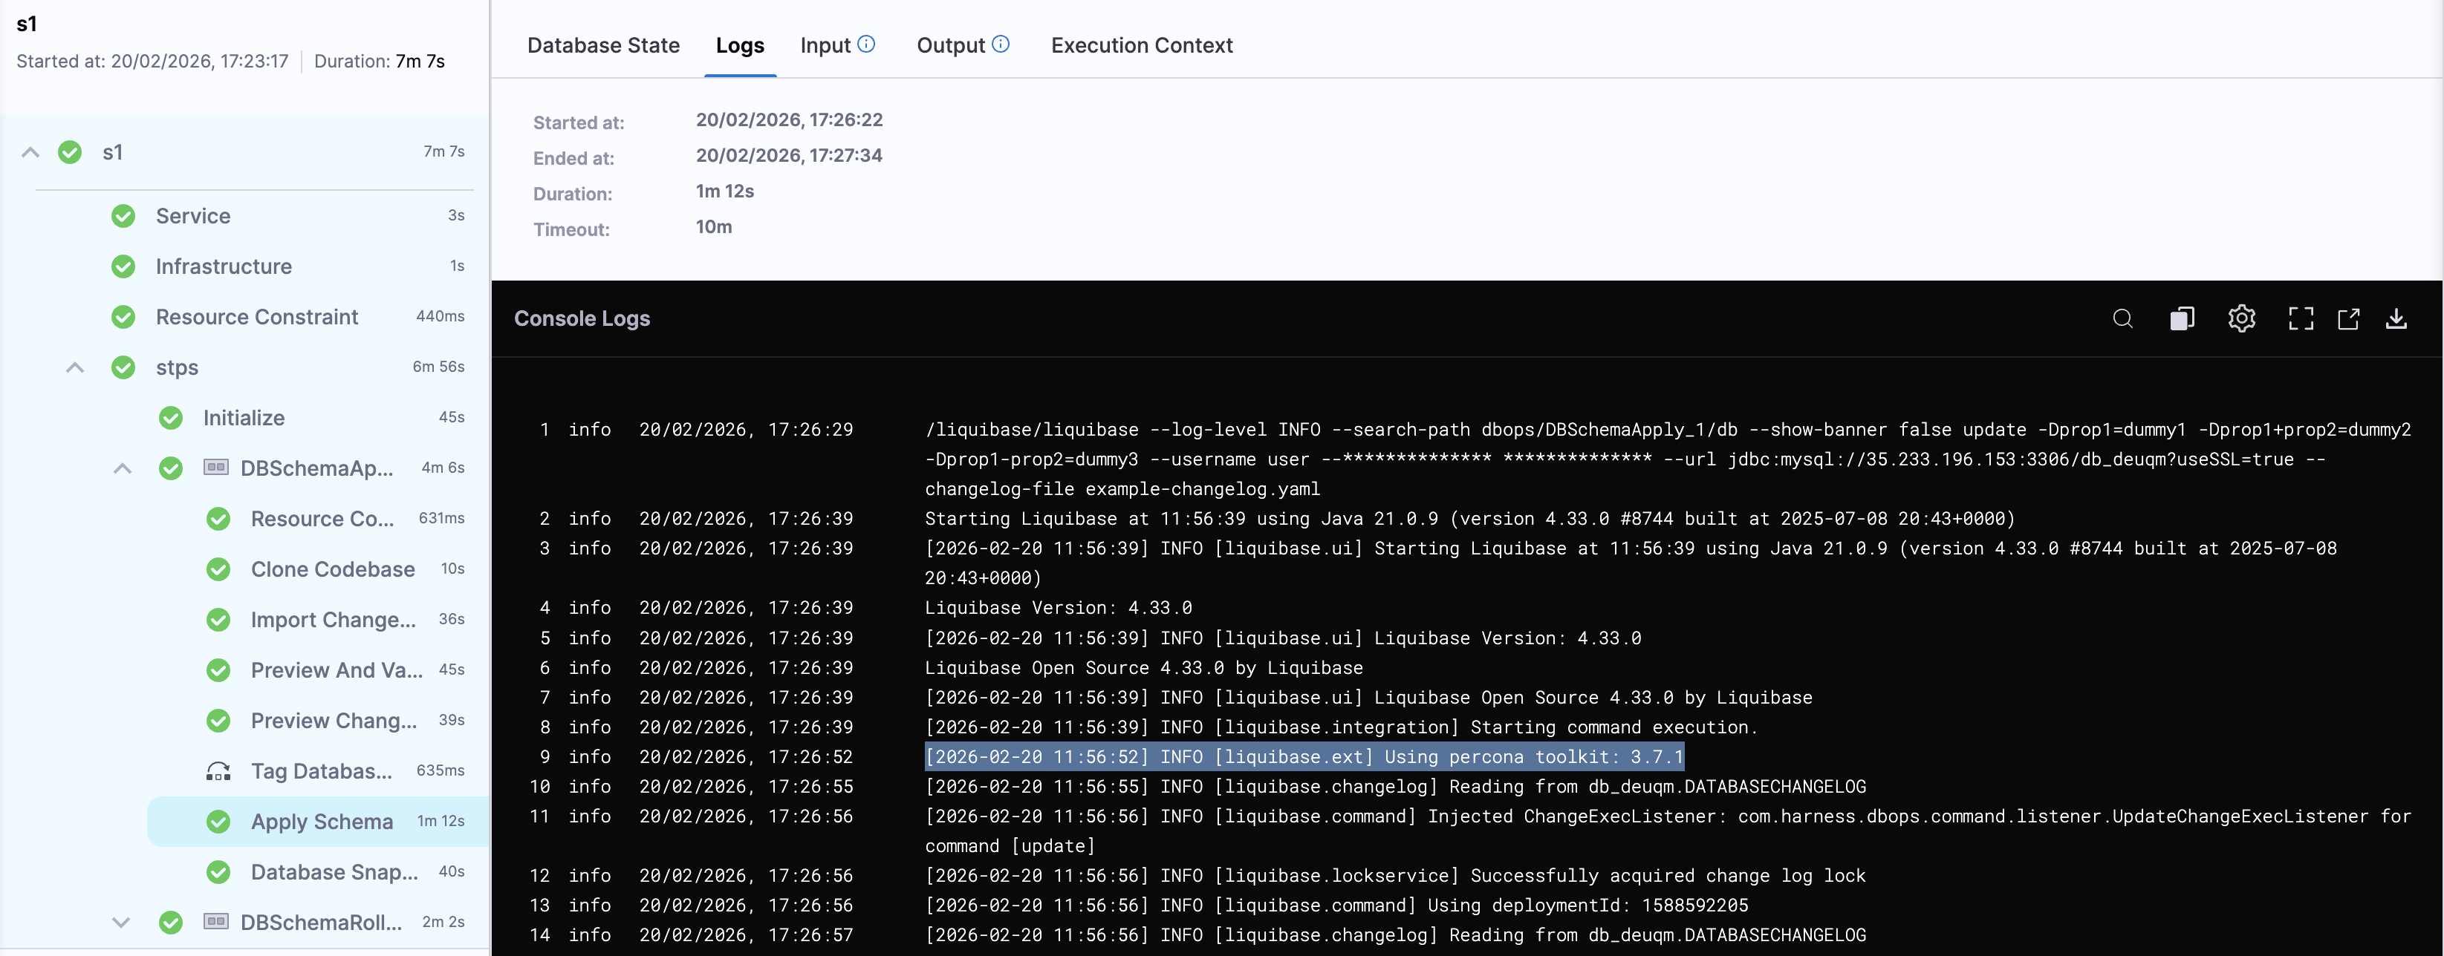
Task: Switch to the Database State tab
Action: coord(605,45)
